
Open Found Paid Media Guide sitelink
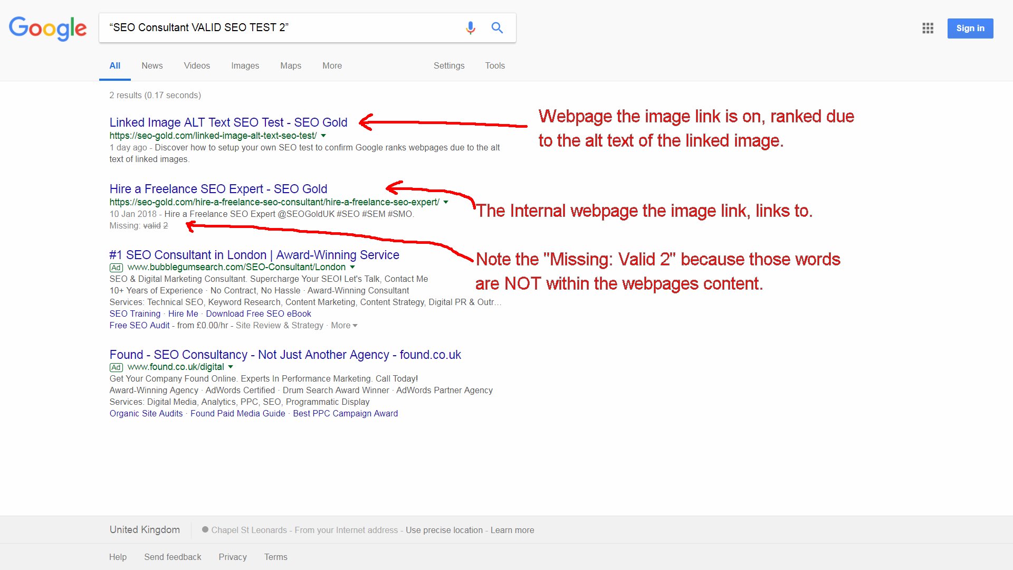coord(238,413)
